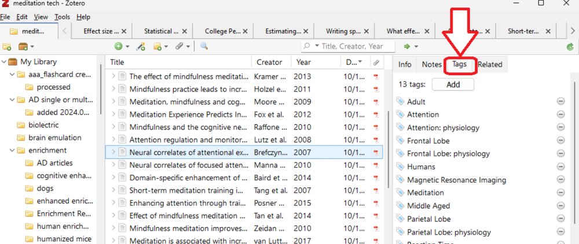Click the Add Attachment paperclip icon

pyautogui.click(x=179, y=46)
